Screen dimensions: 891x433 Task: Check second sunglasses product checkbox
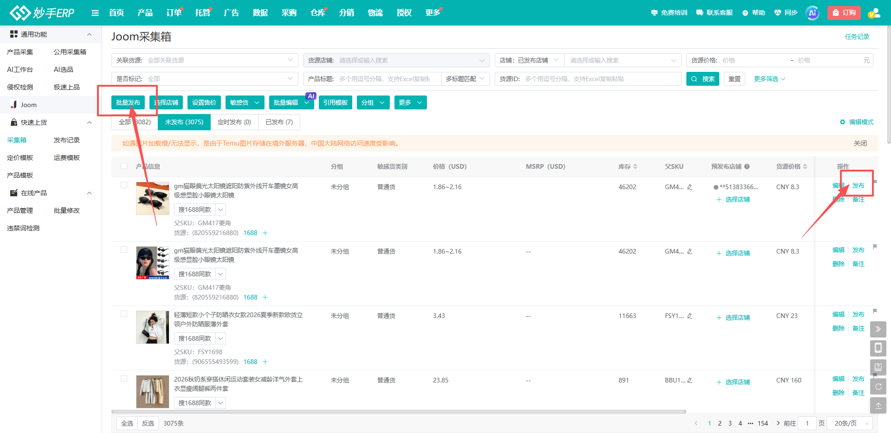pos(124,249)
